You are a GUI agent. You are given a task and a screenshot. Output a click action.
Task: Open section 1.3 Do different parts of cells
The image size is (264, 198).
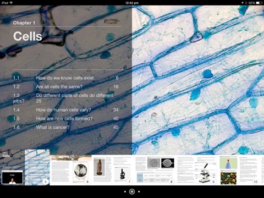63,98
